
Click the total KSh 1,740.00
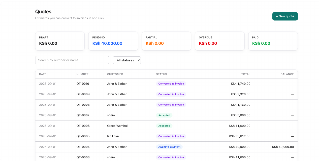pos(241,84)
